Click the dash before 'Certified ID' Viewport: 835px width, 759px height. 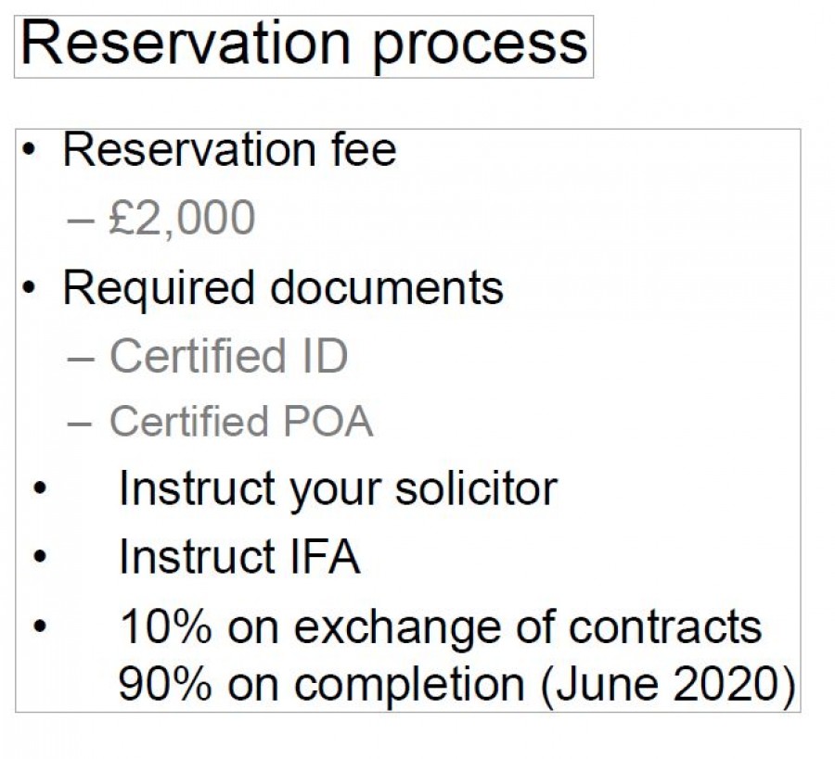81,359
